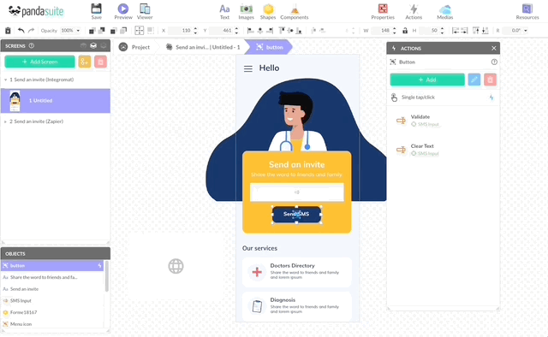The width and height of the screenshot is (548, 337).
Task: Select the button object in Objects list
Action: tap(52, 266)
